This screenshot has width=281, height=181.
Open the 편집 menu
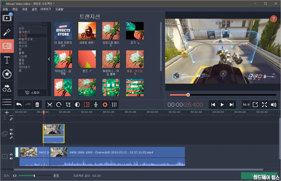click(x=15, y=9)
